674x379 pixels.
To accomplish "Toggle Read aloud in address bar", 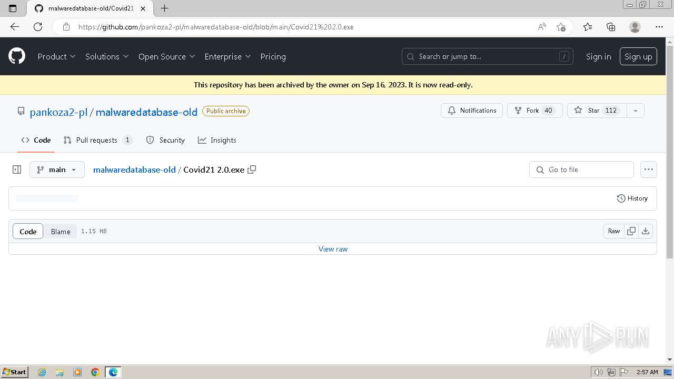I will pyautogui.click(x=542, y=27).
